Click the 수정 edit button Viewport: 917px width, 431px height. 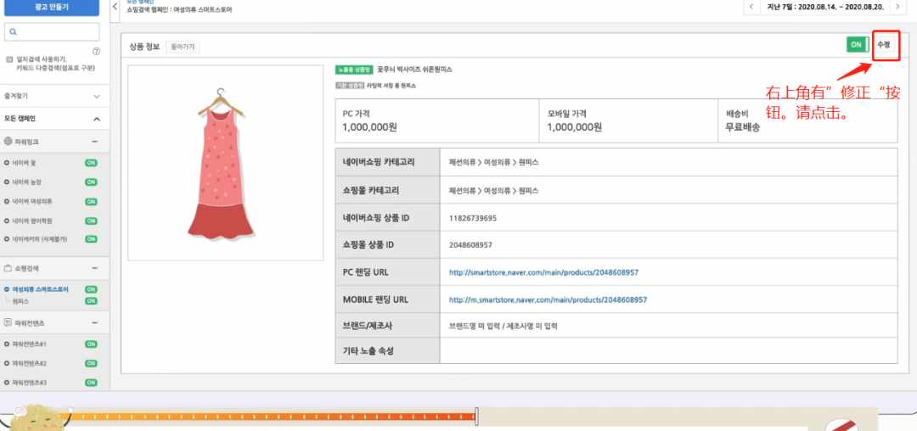pos(886,45)
